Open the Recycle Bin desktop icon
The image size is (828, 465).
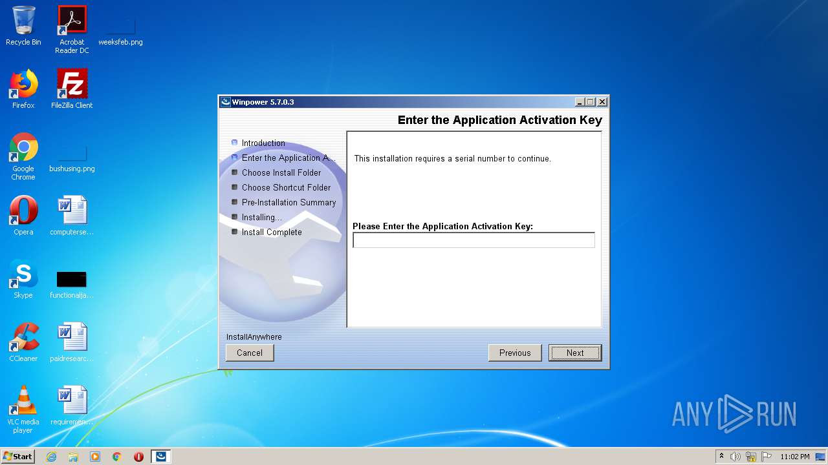[23, 26]
